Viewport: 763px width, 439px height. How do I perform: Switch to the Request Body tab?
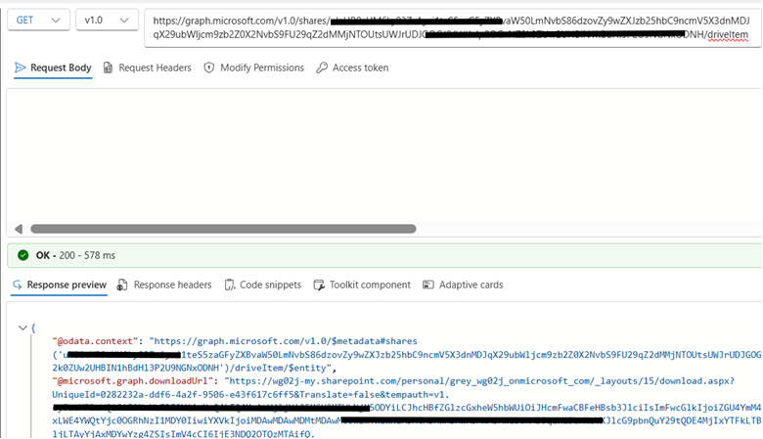click(x=53, y=67)
